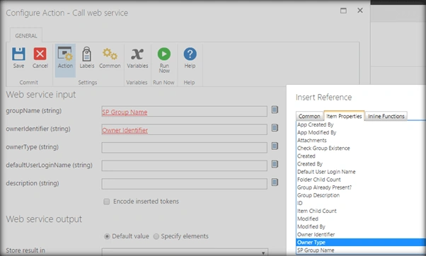The width and height of the screenshot is (426, 256).
Task: Click the empty ownerType input field
Action: pos(184,148)
